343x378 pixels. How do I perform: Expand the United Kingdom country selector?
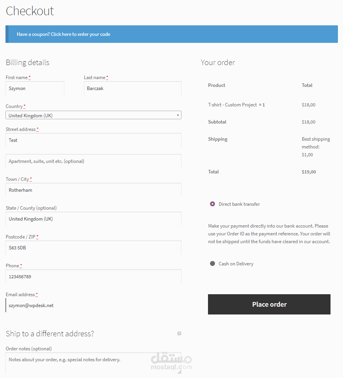pyautogui.click(x=93, y=115)
